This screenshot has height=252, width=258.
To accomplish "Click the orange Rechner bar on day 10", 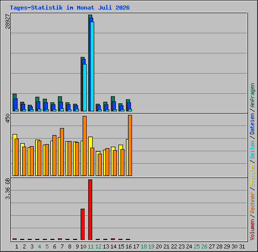I will (85, 146).
